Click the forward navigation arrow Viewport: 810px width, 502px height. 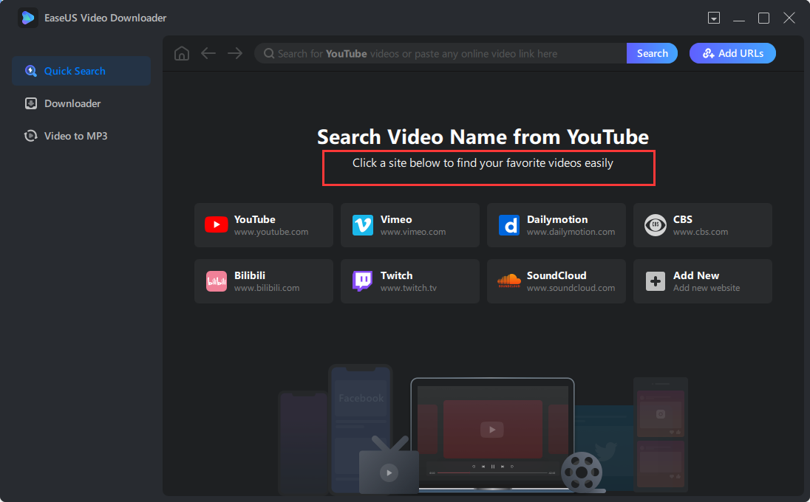[x=235, y=52]
